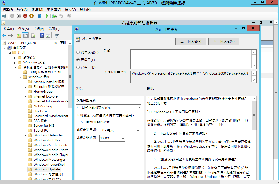Image resolution: width=279 pixels, height=184 pixels.
Task: Expand the Tablet PC tree node
Action: point(25,131)
